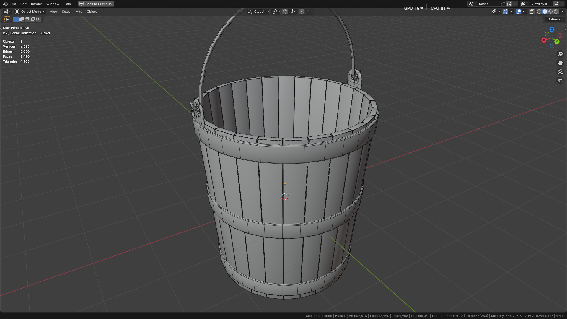The width and height of the screenshot is (567, 319).
Task: Open the proportional falloff curve selector
Action: (x=309, y=12)
